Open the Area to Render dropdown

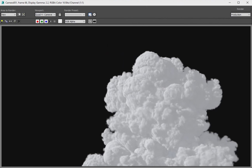point(9,15)
